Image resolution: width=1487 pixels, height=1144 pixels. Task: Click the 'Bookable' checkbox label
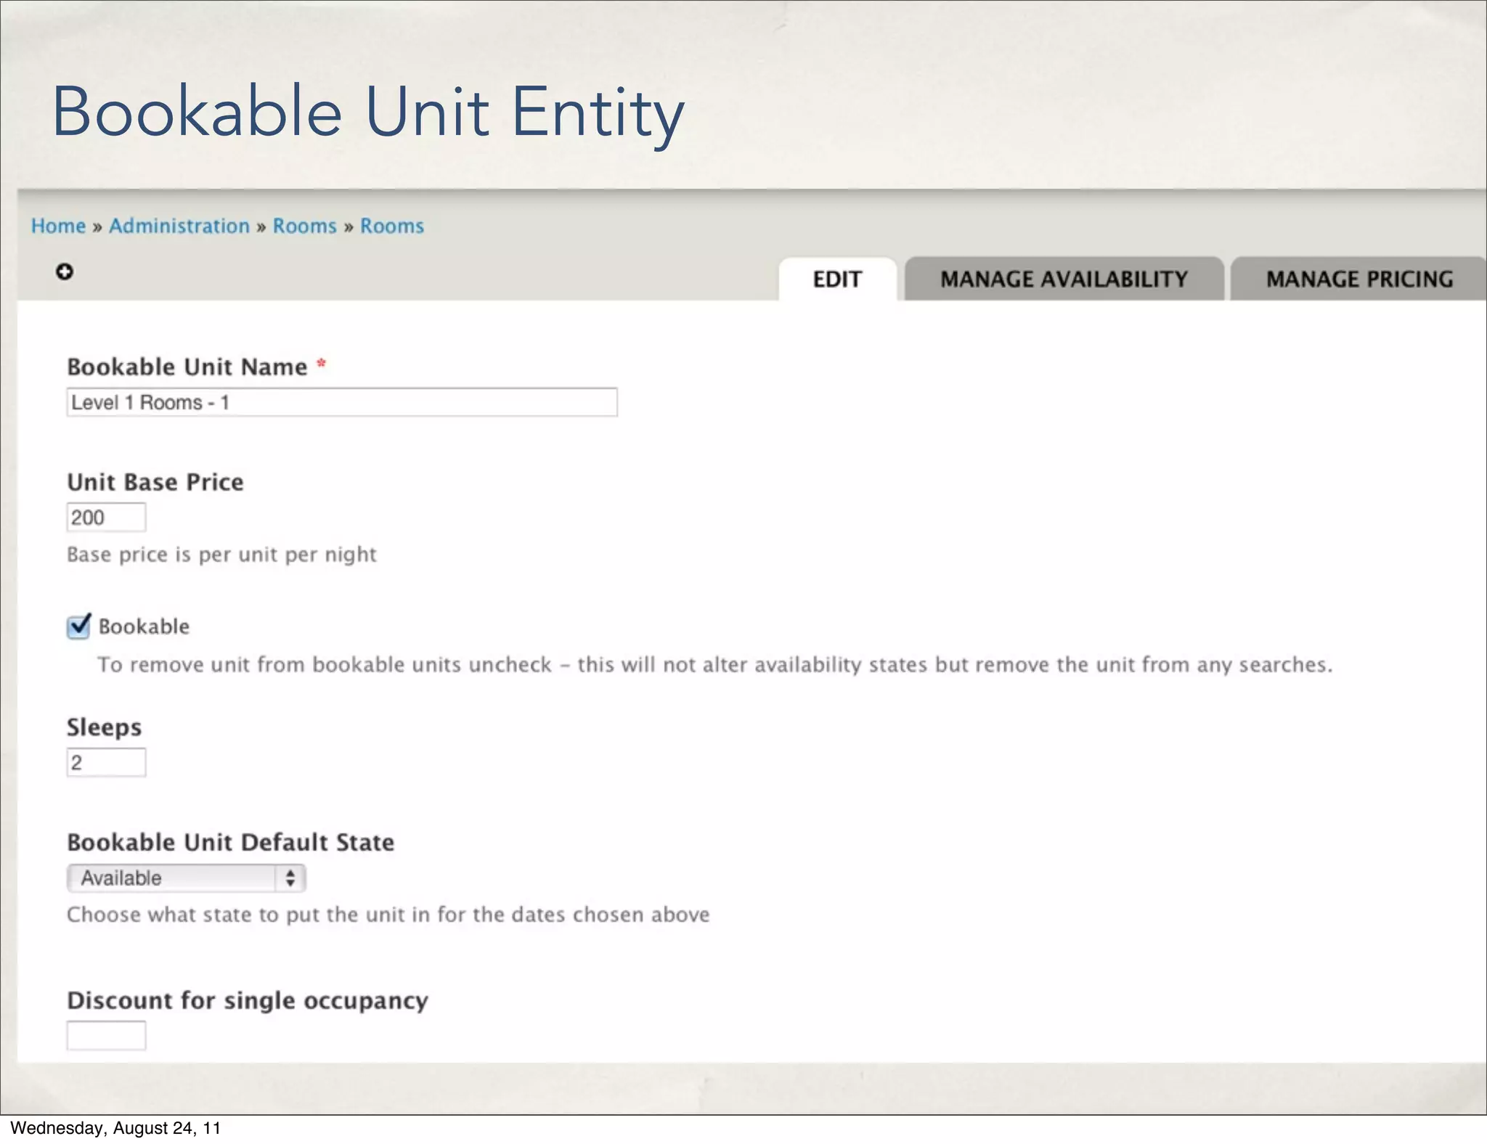click(144, 626)
